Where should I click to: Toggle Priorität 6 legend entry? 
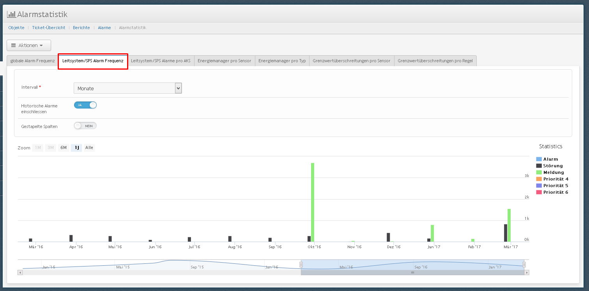pos(552,192)
